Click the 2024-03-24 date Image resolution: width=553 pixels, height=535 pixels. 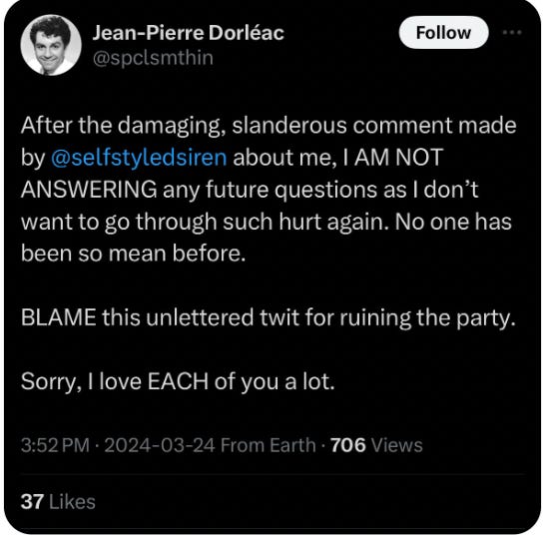pyautogui.click(x=160, y=445)
